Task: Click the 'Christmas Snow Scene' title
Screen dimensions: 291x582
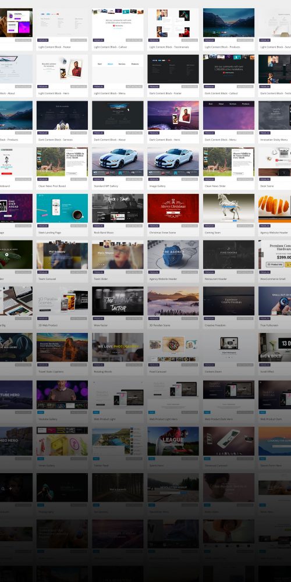Action: pyautogui.click(x=162, y=233)
